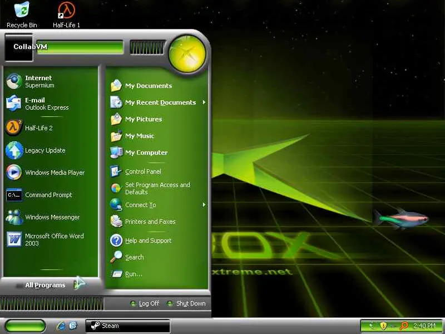
Task: Click the second quick launch icon beside Internet Explorer
Action: [73, 326]
